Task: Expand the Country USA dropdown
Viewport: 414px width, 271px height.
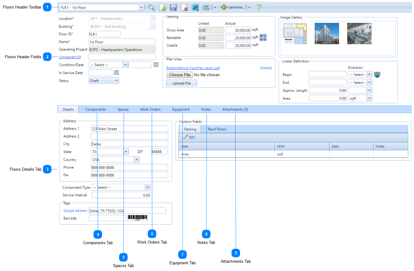Action: click(137, 159)
